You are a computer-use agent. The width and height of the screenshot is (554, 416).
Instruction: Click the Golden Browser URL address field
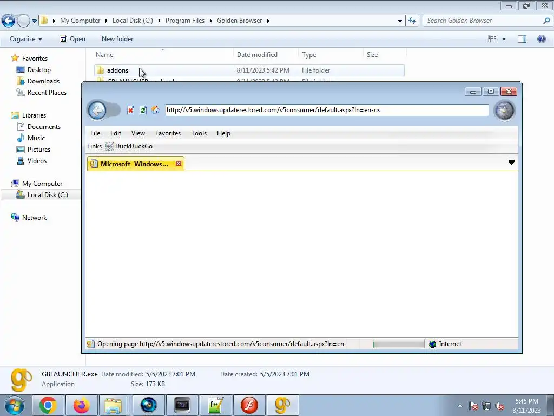(x=327, y=110)
